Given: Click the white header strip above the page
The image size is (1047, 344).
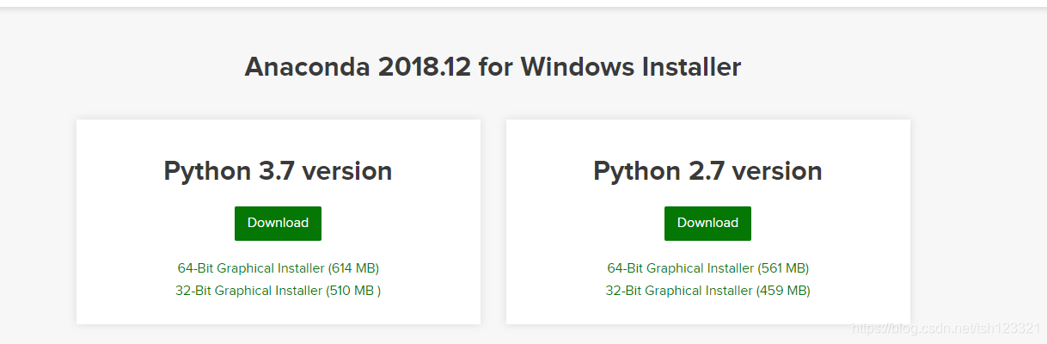Looking at the screenshot, I should pyautogui.click(x=523, y=3).
